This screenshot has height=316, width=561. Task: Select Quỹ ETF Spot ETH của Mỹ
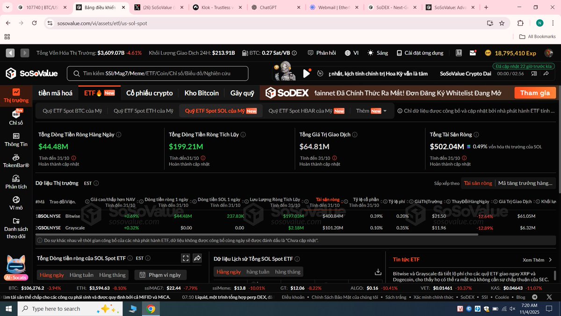click(144, 111)
